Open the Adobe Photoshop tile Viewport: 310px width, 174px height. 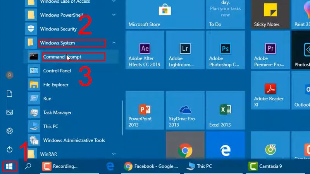pyautogui.click(x=226, y=50)
